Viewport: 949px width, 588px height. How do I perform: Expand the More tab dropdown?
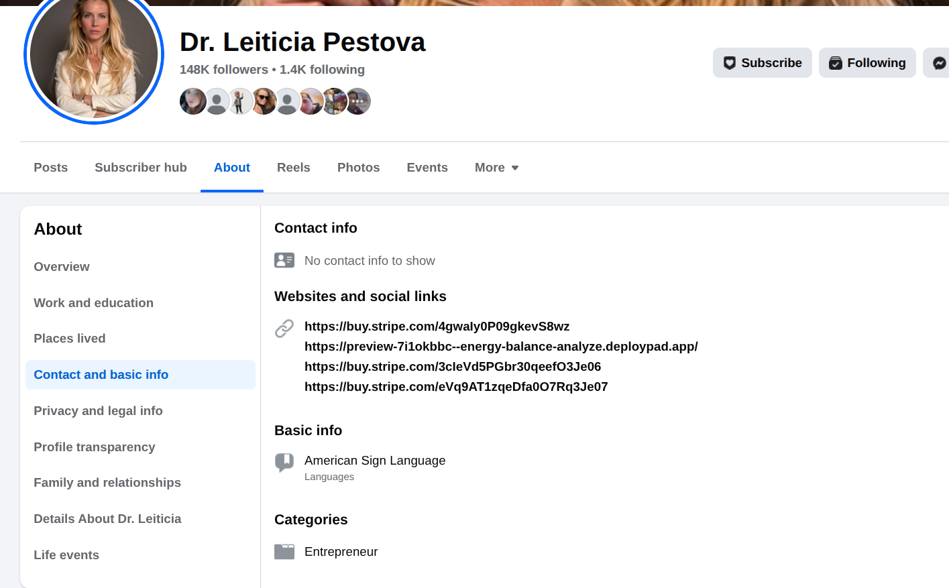coord(496,168)
